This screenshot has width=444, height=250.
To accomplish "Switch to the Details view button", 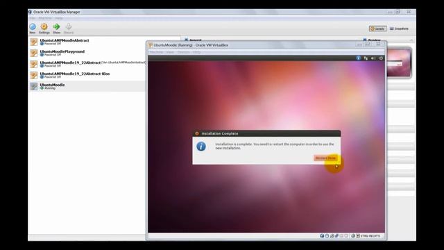I will click(x=377, y=28).
